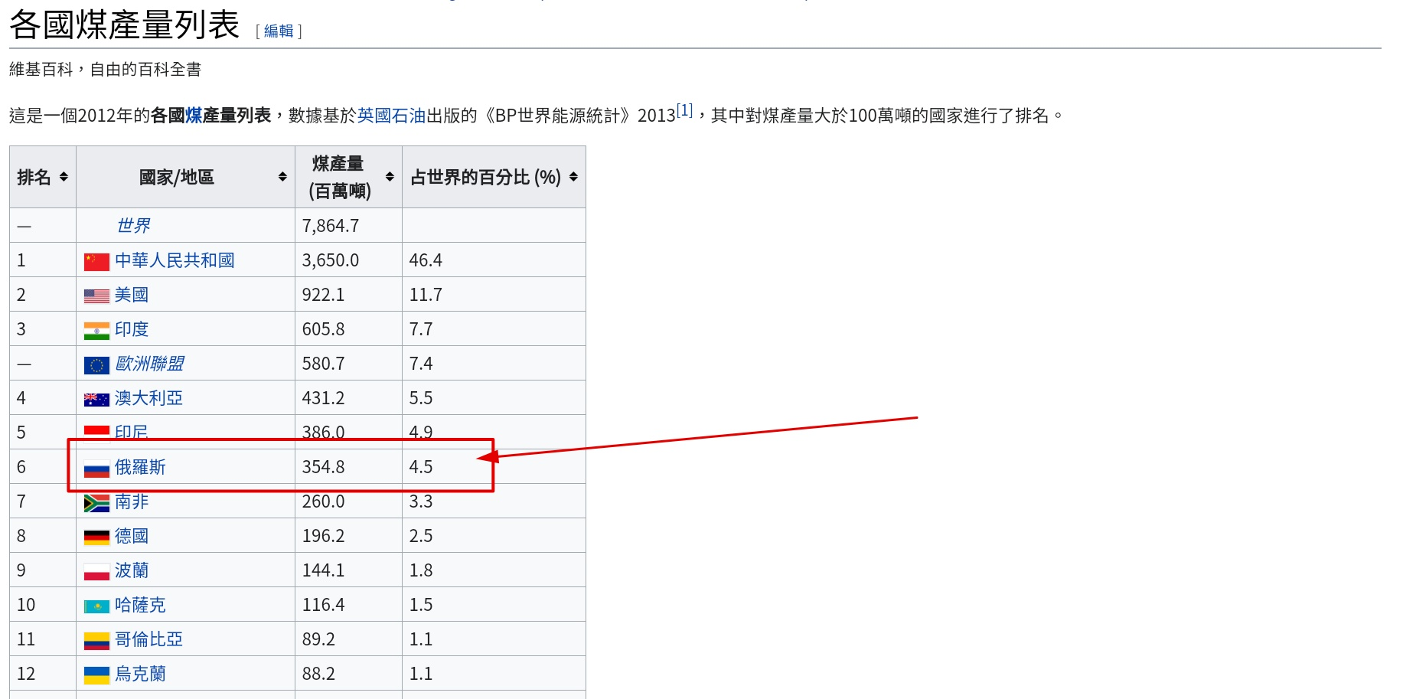1403x699 pixels.
Task: Click the Australia flag icon
Action: click(96, 399)
